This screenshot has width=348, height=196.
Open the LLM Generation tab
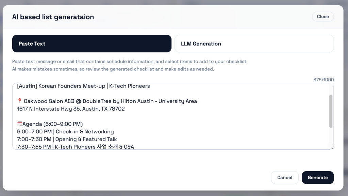(254, 44)
